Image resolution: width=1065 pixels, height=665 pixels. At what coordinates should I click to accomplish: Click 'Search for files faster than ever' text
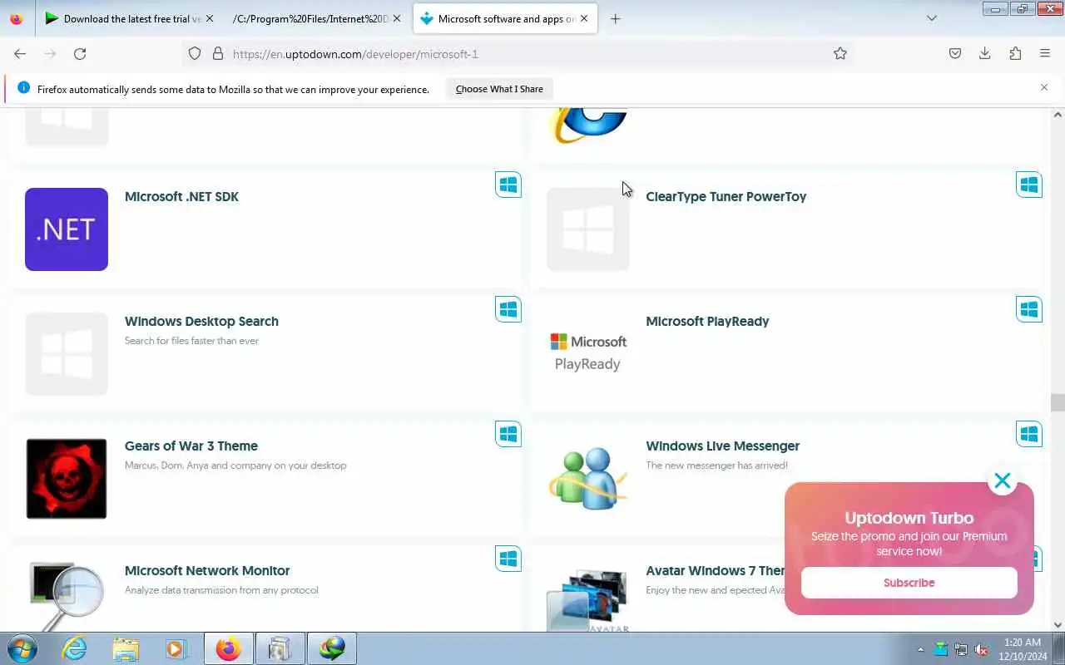[x=191, y=341]
